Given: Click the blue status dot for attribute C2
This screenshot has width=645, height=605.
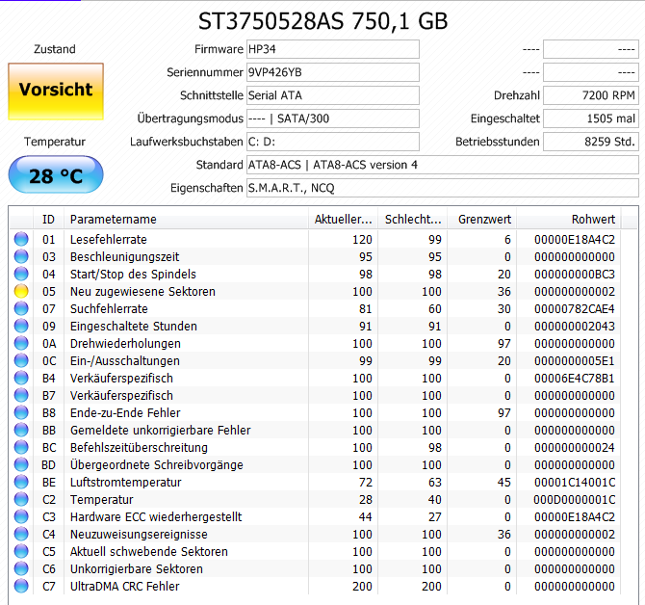Looking at the screenshot, I should [x=21, y=499].
